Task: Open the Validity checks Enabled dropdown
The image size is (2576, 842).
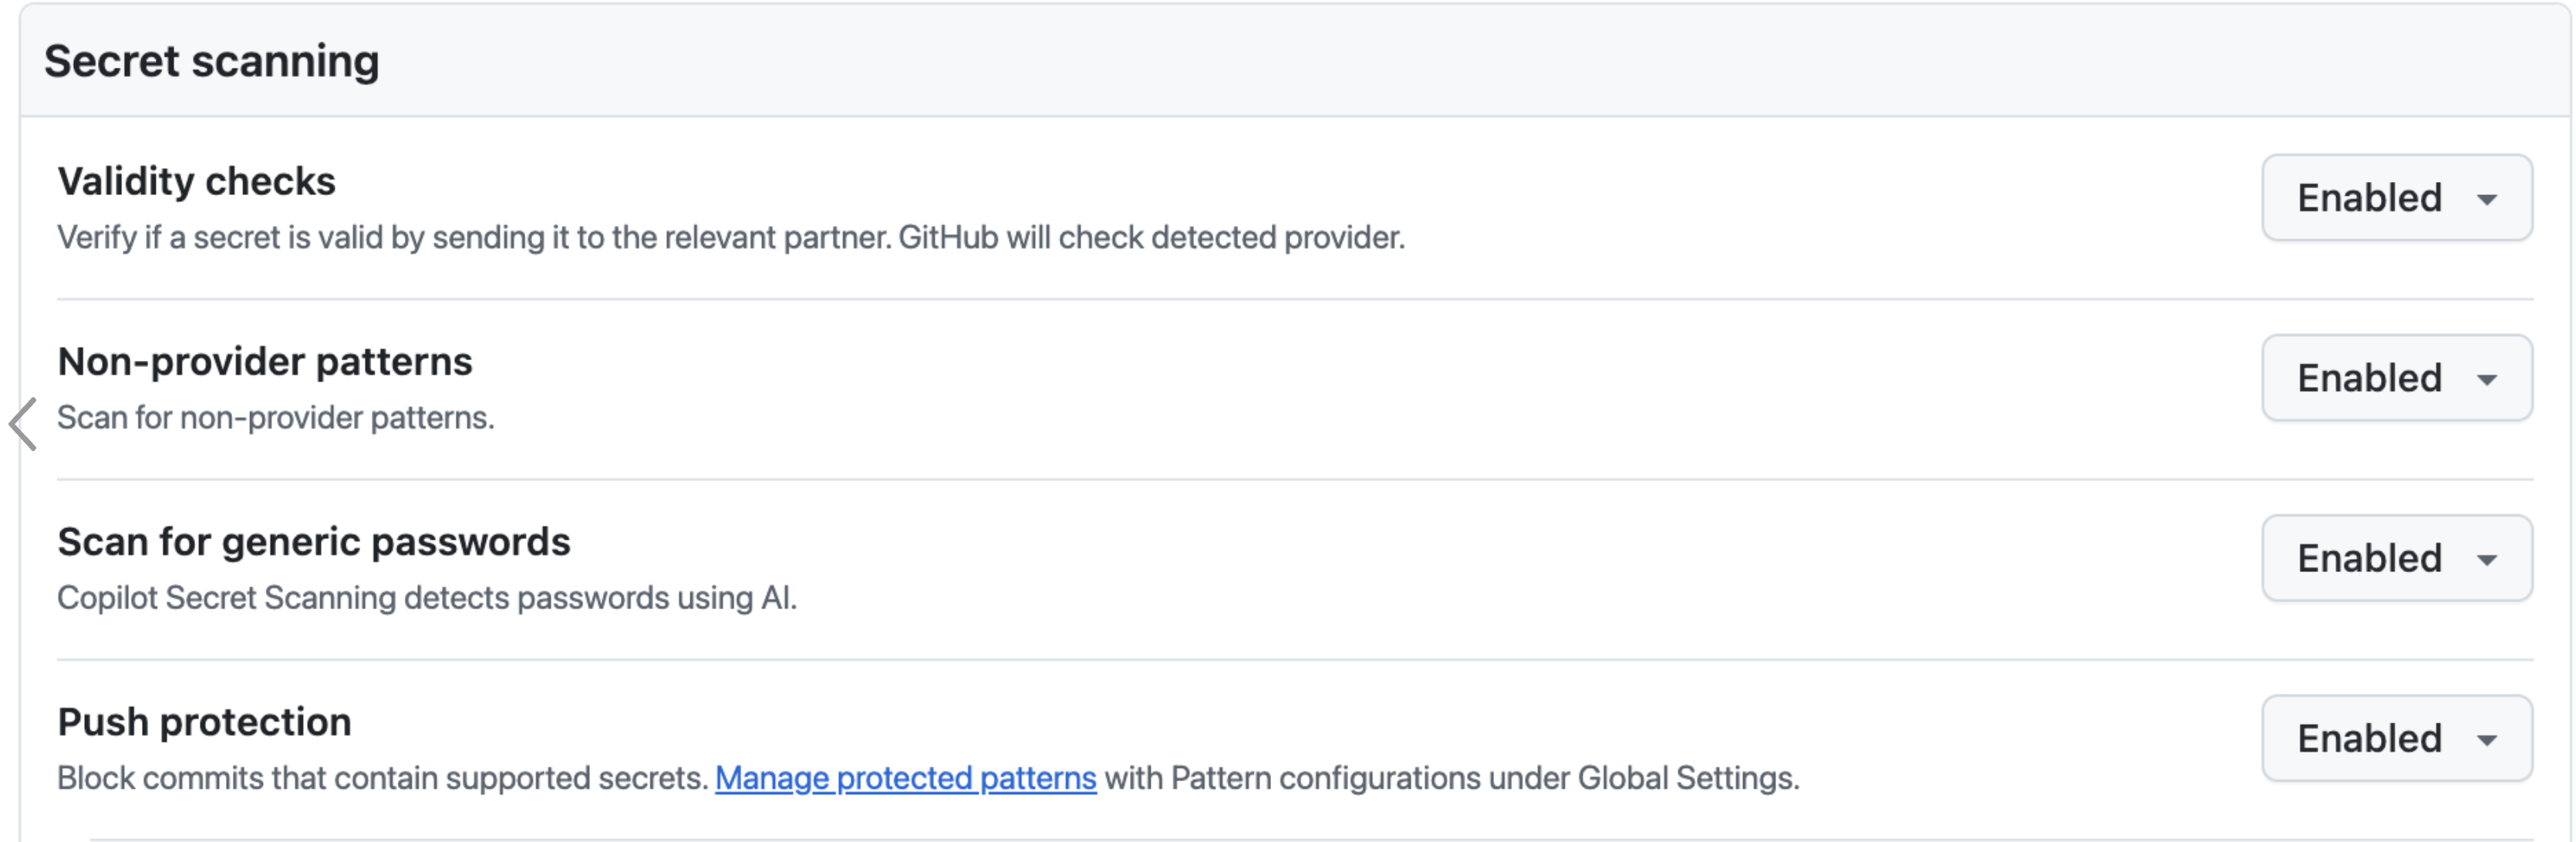Action: [x=2396, y=197]
